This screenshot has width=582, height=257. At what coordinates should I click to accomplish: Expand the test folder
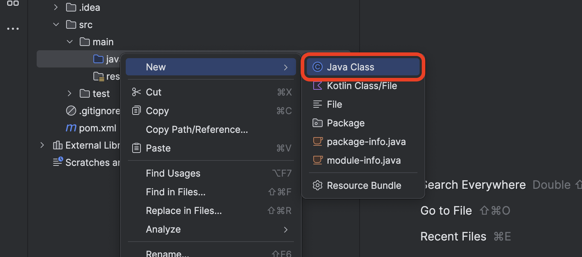point(69,93)
